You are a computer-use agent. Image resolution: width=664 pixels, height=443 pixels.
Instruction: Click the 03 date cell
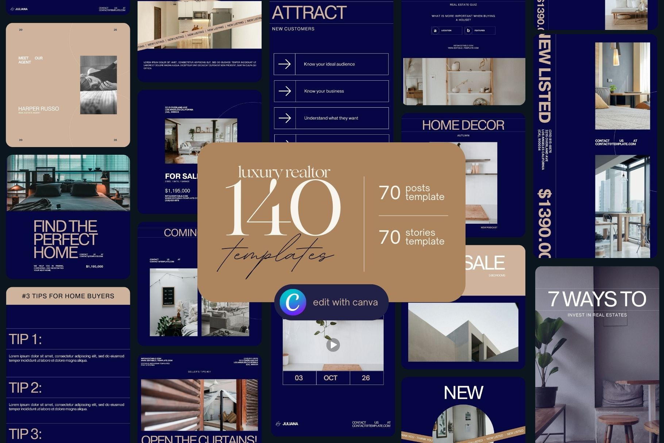click(299, 378)
